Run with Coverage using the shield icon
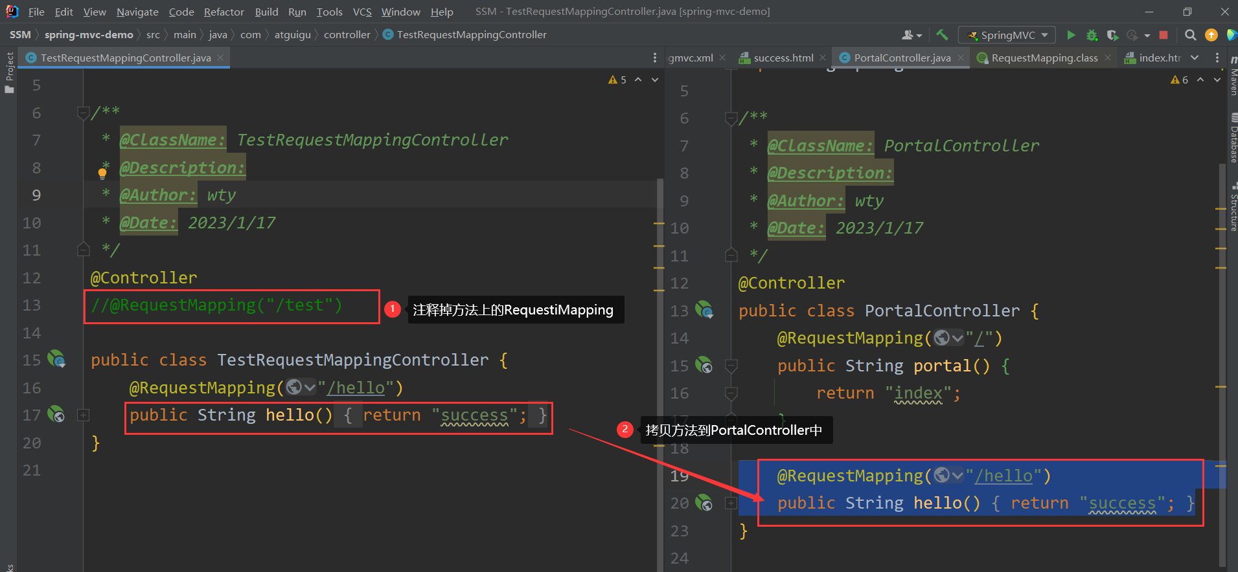 tap(1112, 35)
